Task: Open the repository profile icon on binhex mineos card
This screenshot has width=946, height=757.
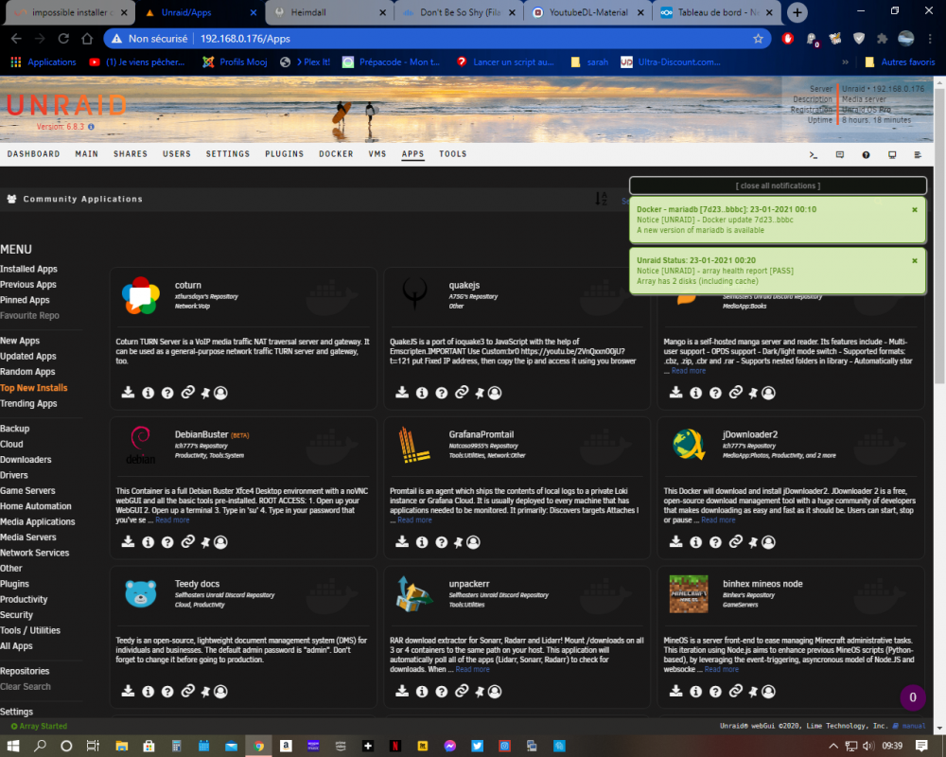Action: [x=768, y=691]
